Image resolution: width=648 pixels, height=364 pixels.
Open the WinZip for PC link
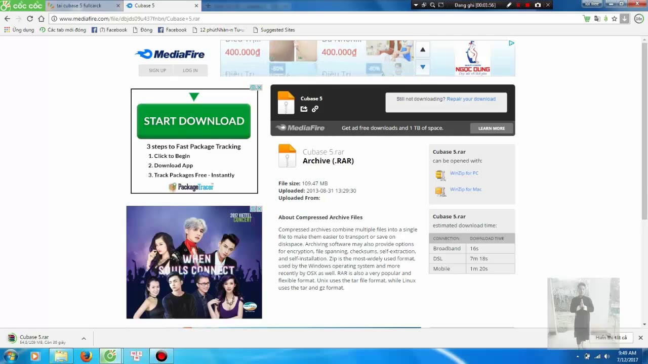(x=464, y=173)
